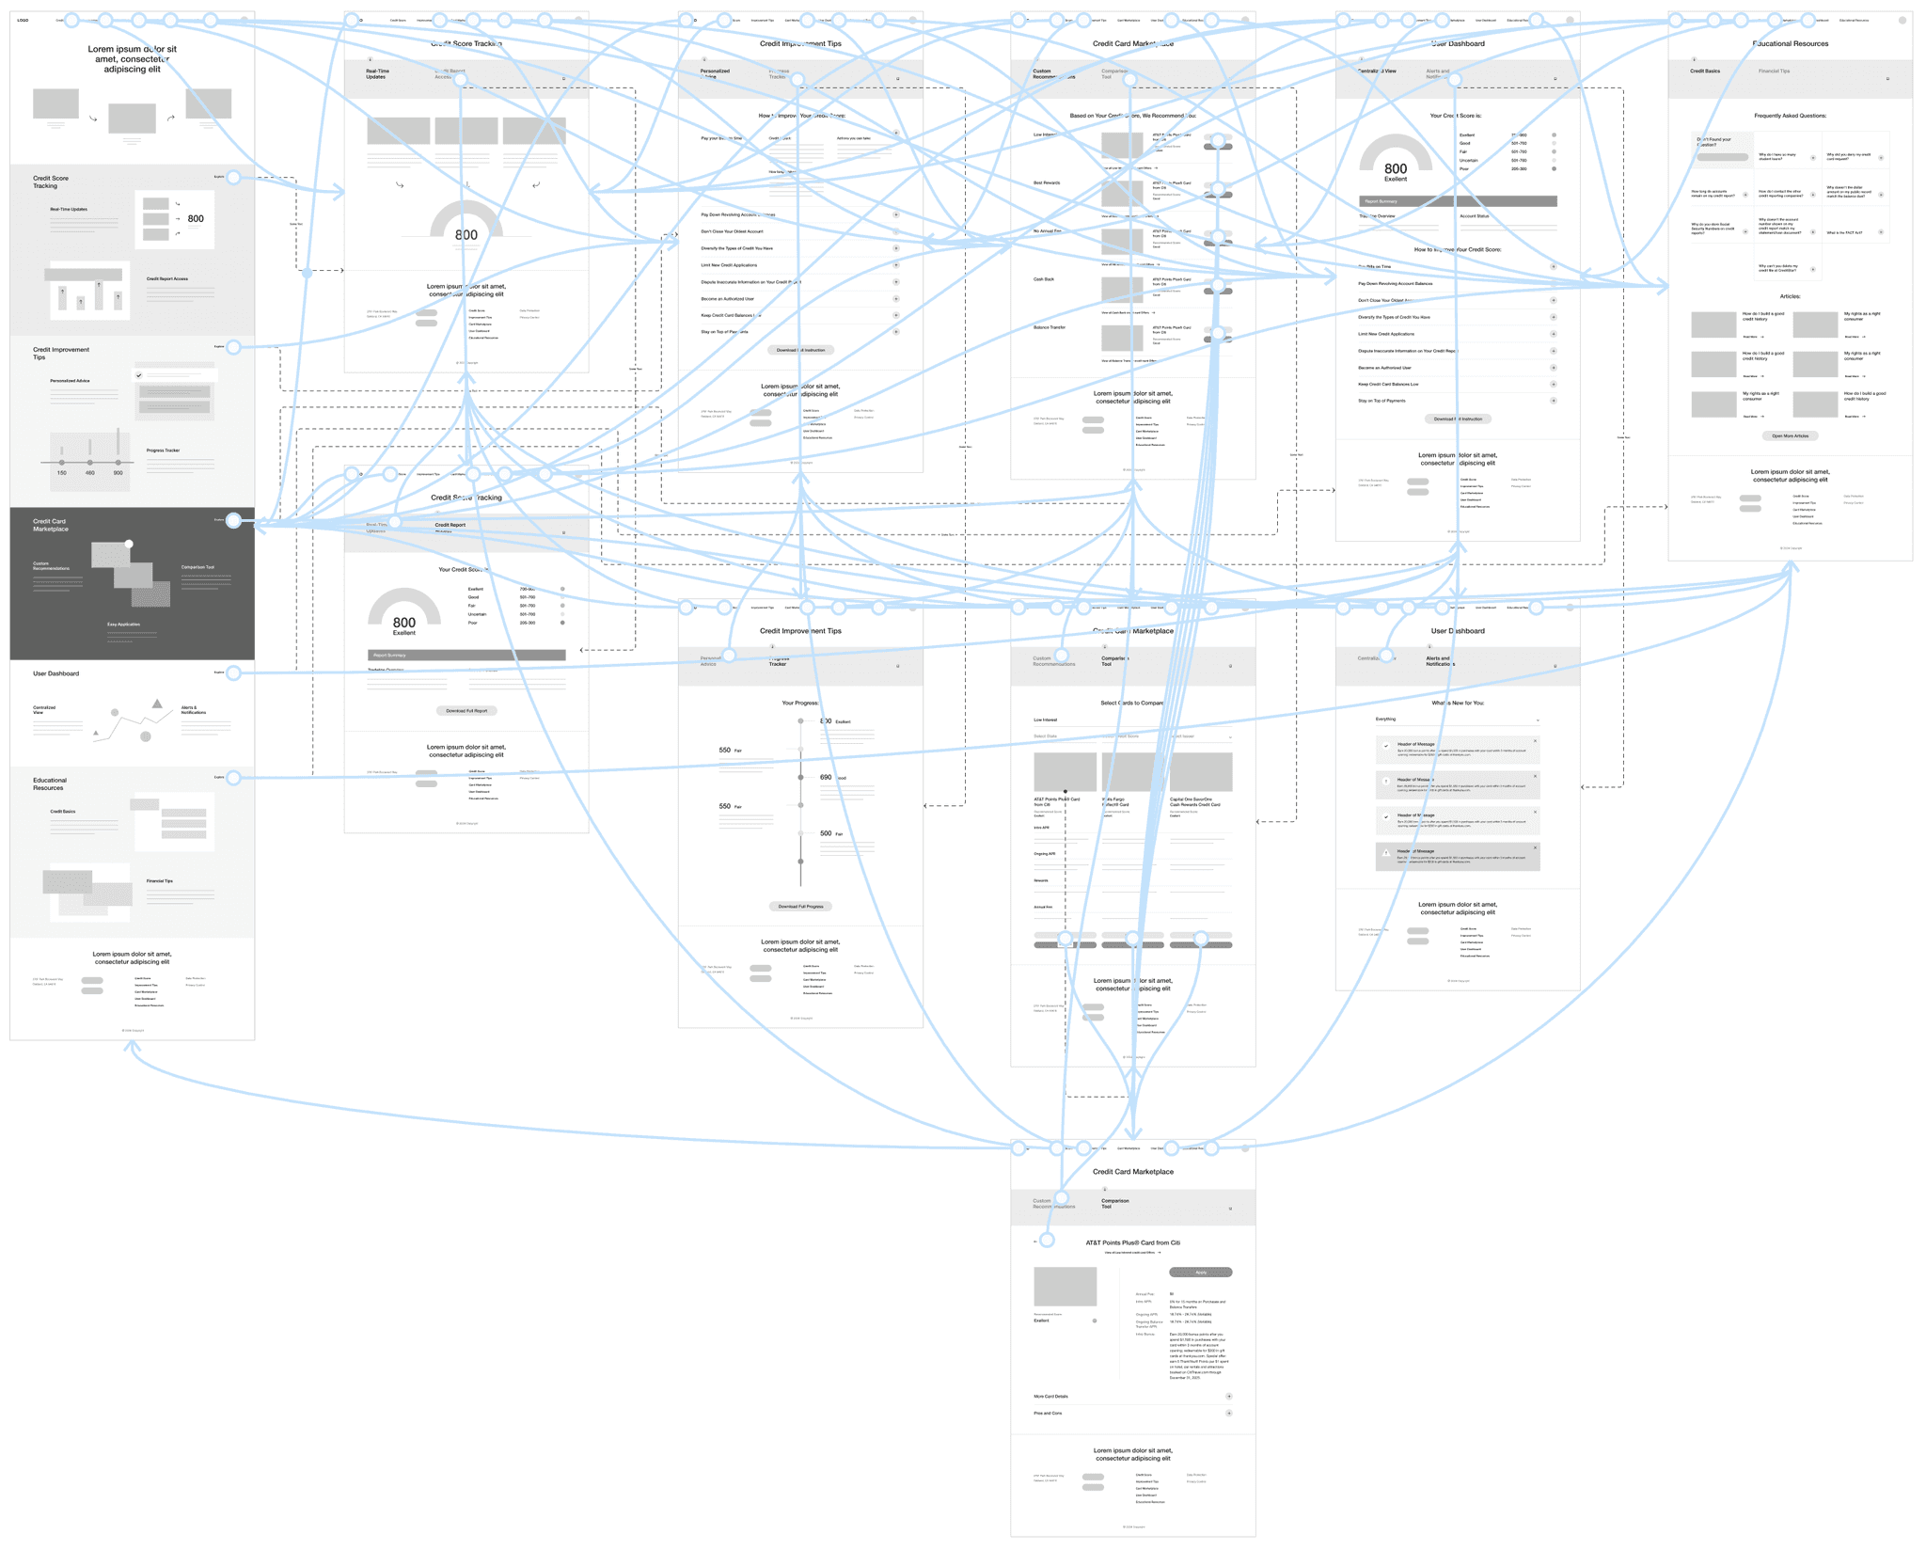The image size is (1926, 1550).
Task: Click the 690 node on progress timeline
Action: (800, 778)
